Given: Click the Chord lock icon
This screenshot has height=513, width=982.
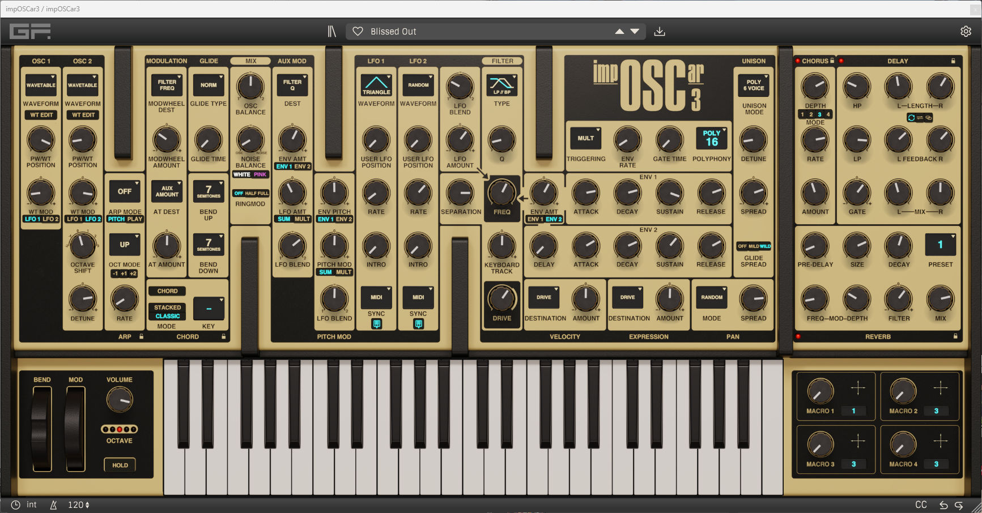Looking at the screenshot, I should point(223,336).
